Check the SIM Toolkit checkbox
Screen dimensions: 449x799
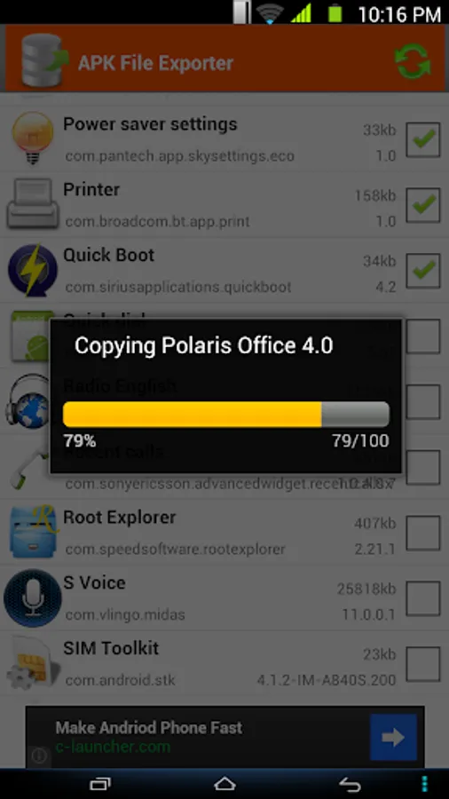(423, 664)
